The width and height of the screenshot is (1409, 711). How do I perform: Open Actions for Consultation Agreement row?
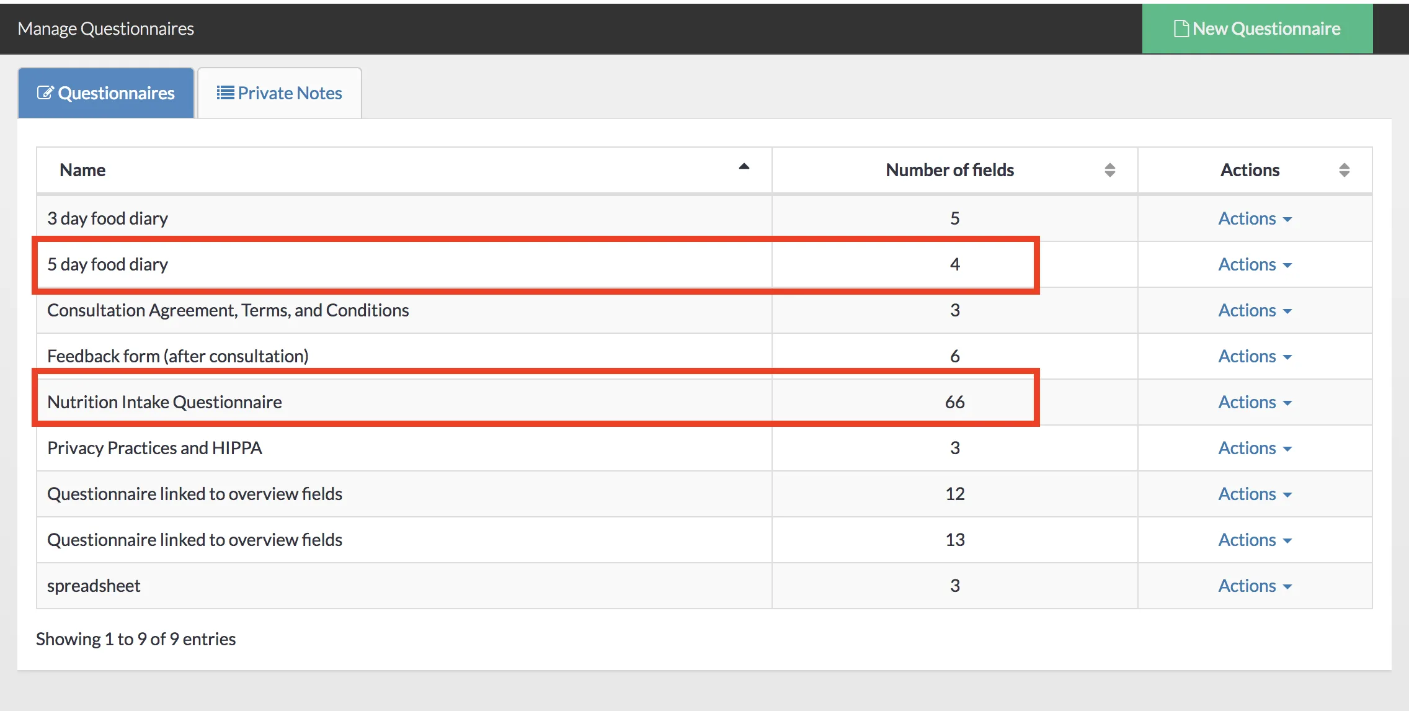pos(1255,310)
